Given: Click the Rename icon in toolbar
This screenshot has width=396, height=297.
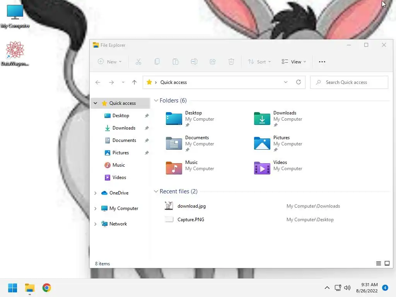Looking at the screenshot, I should point(194,61).
